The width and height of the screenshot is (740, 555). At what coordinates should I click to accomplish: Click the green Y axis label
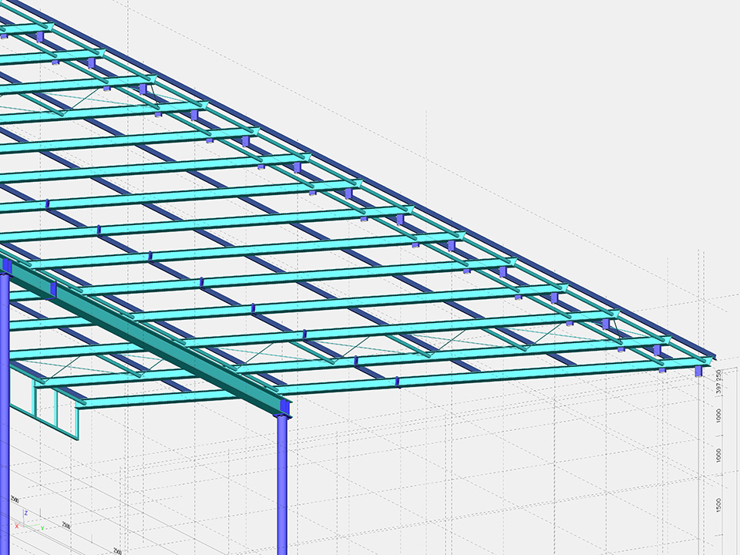click(42, 528)
